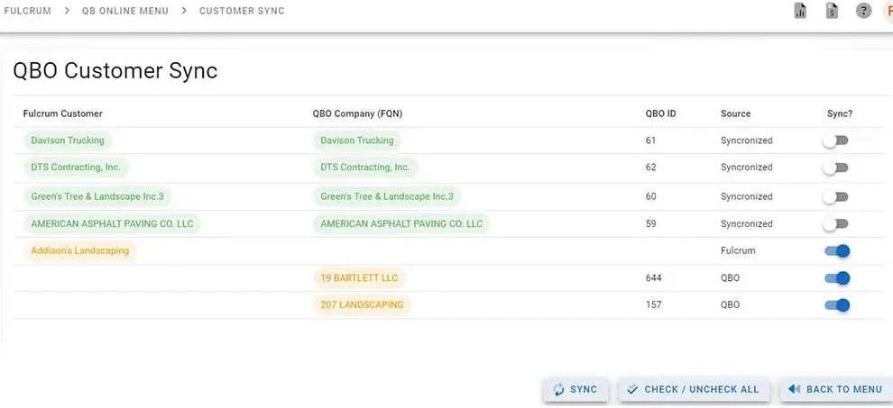Click the 19 BARTLETT LLC company chip
The image size is (893, 408).
coord(359,278)
